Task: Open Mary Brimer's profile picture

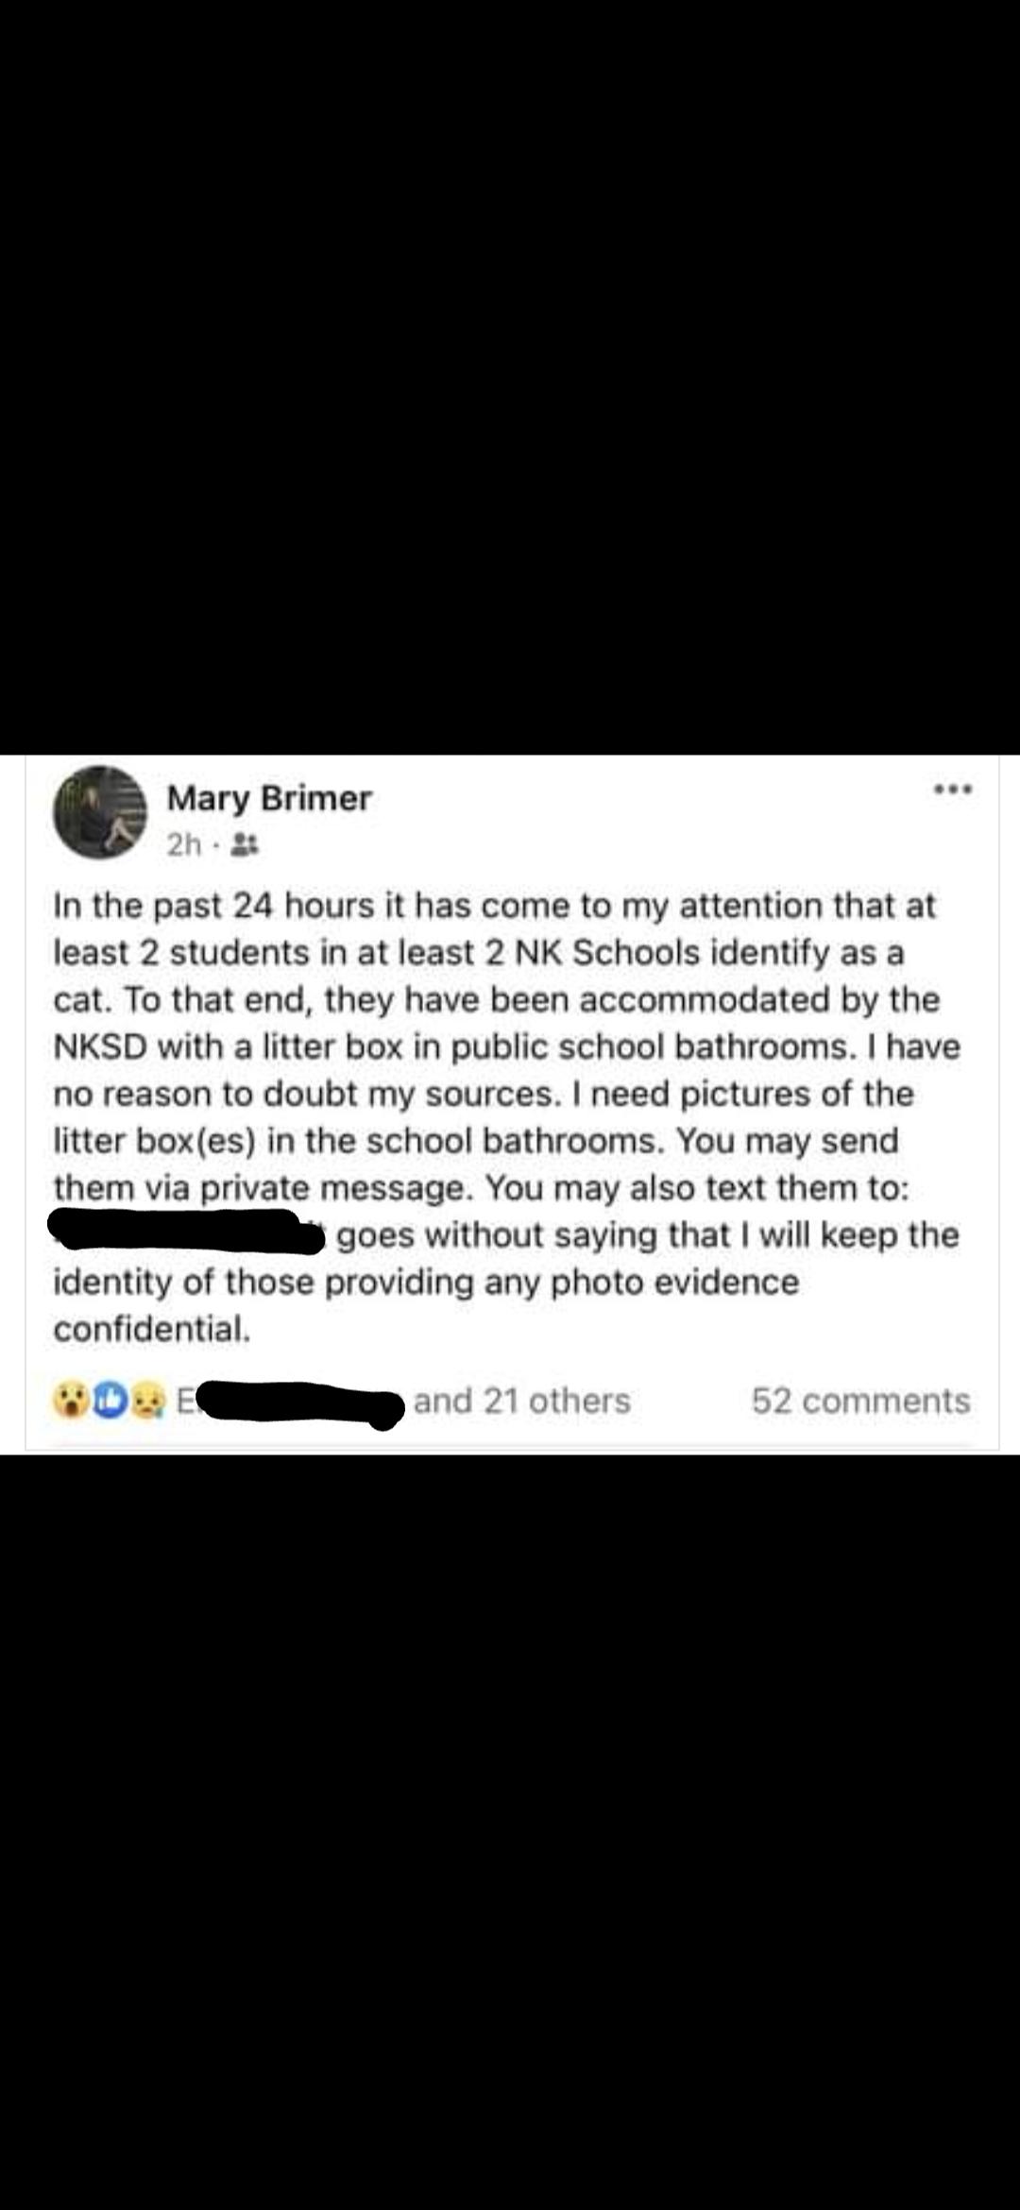Action: click(x=100, y=820)
